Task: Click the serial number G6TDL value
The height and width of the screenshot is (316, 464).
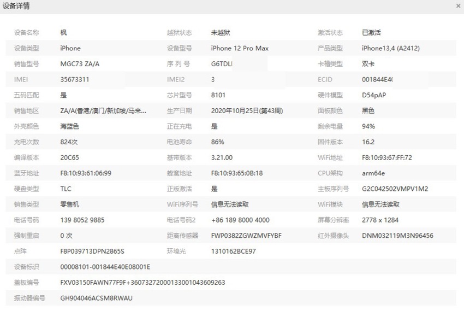Action: [x=222, y=64]
